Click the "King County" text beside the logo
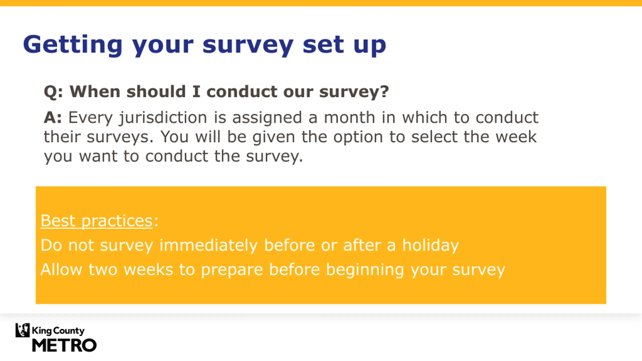This screenshot has width=642, height=361. click(58, 331)
